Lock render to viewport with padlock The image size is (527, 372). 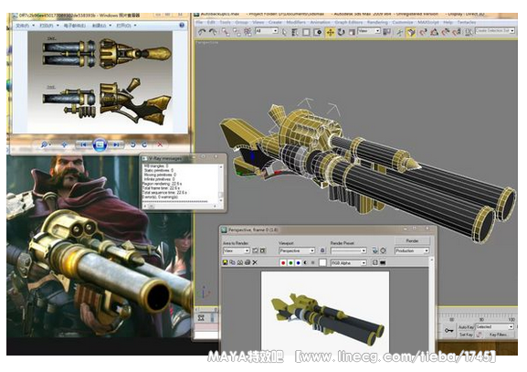(322, 250)
